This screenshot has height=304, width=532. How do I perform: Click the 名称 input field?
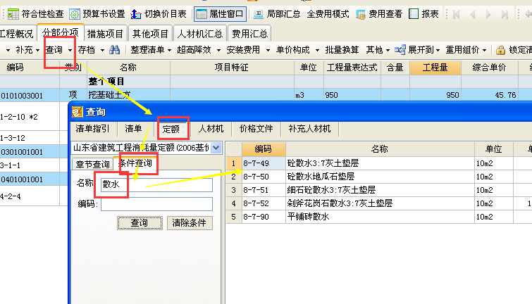pyautogui.click(x=156, y=184)
